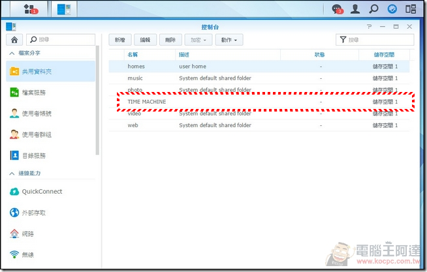This screenshot has height=272, width=427.
Task: Open 檔案服務 from the sidebar
Action: tap(34, 93)
